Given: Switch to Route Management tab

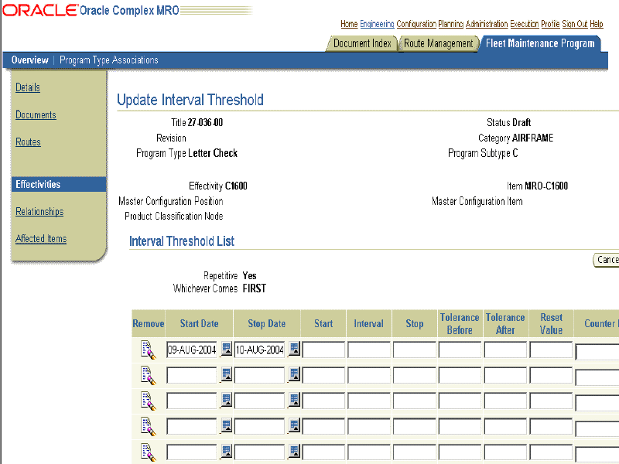Looking at the screenshot, I should click(x=438, y=43).
